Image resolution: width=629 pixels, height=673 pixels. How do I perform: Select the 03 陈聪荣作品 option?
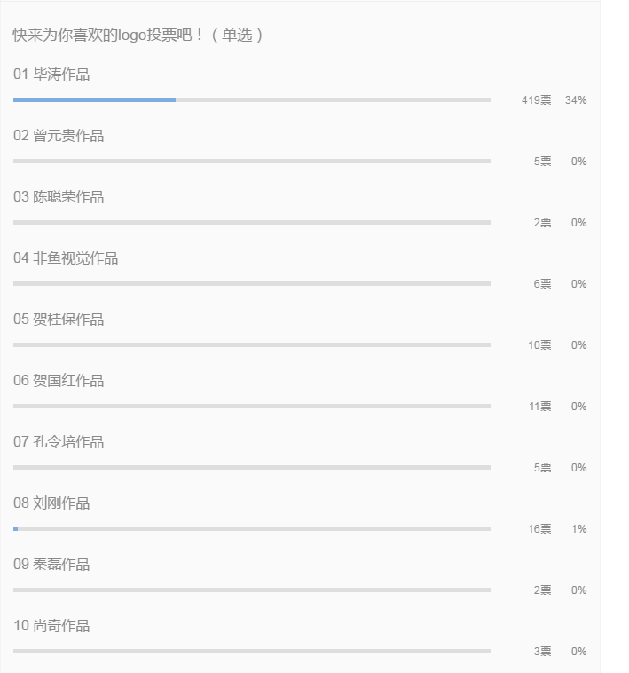pyautogui.click(x=59, y=197)
